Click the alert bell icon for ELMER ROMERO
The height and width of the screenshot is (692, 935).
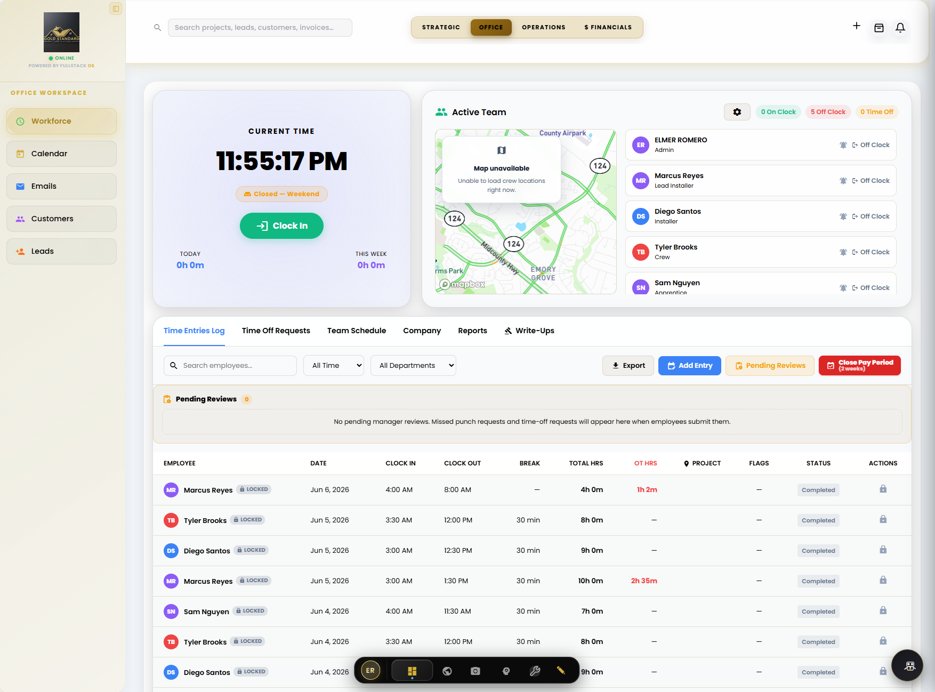click(x=843, y=145)
